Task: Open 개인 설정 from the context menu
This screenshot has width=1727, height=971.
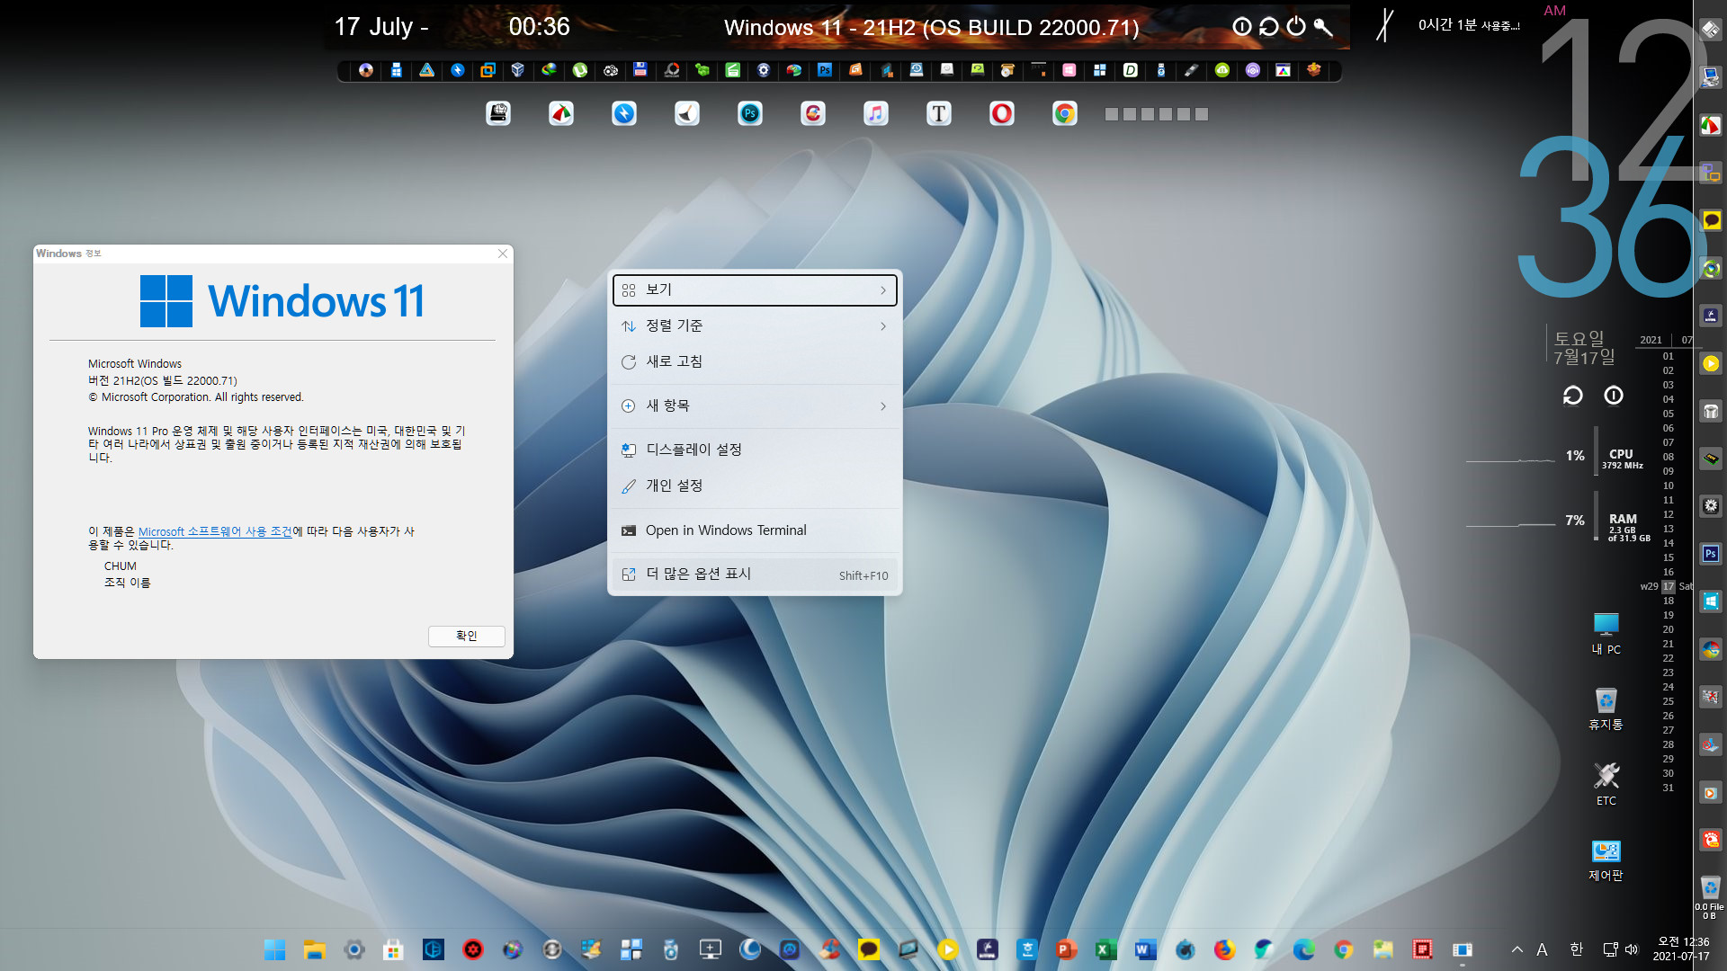Action: coord(755,485)
